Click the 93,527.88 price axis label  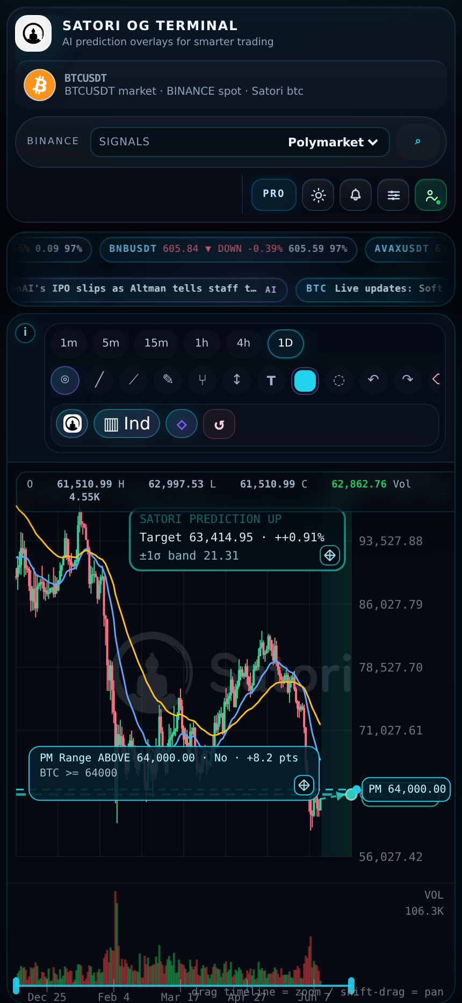pyautogui.click(x=391, y=541)
